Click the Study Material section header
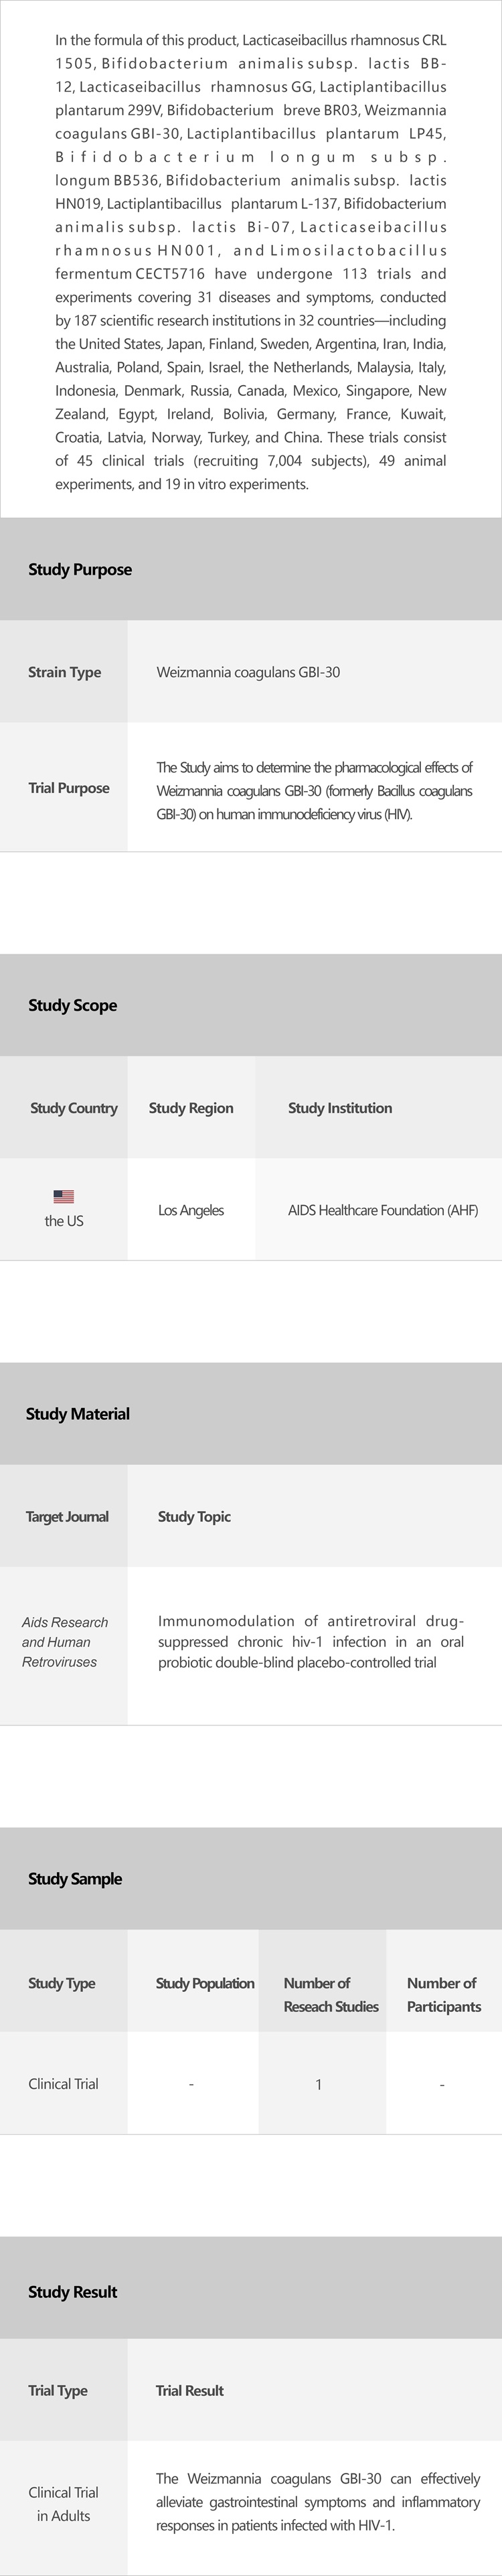This screenshot has height=2576, width=502. (78, 1413)
